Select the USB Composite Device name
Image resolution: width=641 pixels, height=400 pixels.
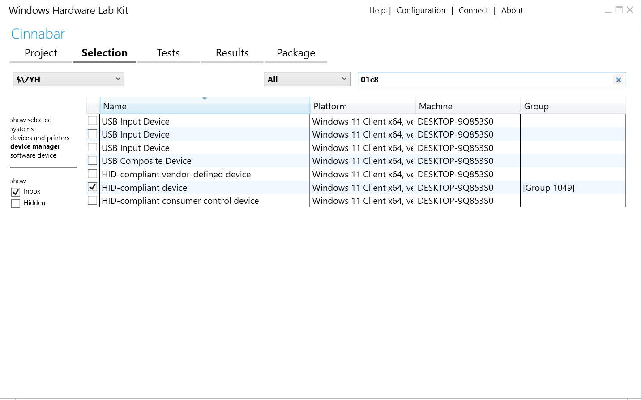pyautogui.click(x=146, y=161)
